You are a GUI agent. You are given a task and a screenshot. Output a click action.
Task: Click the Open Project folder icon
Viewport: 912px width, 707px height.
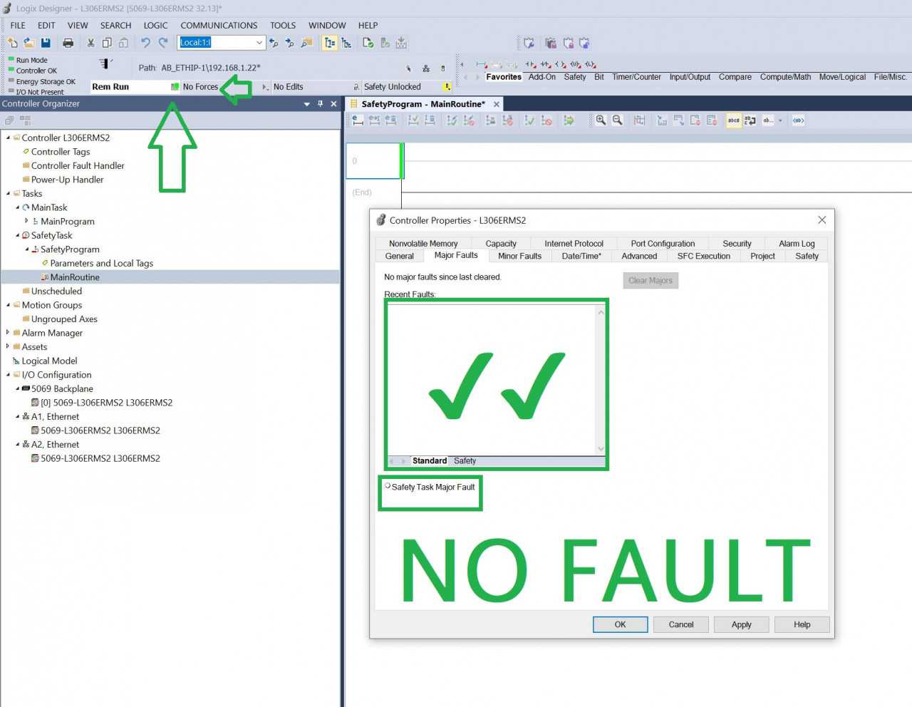click(x=29, y=43)
